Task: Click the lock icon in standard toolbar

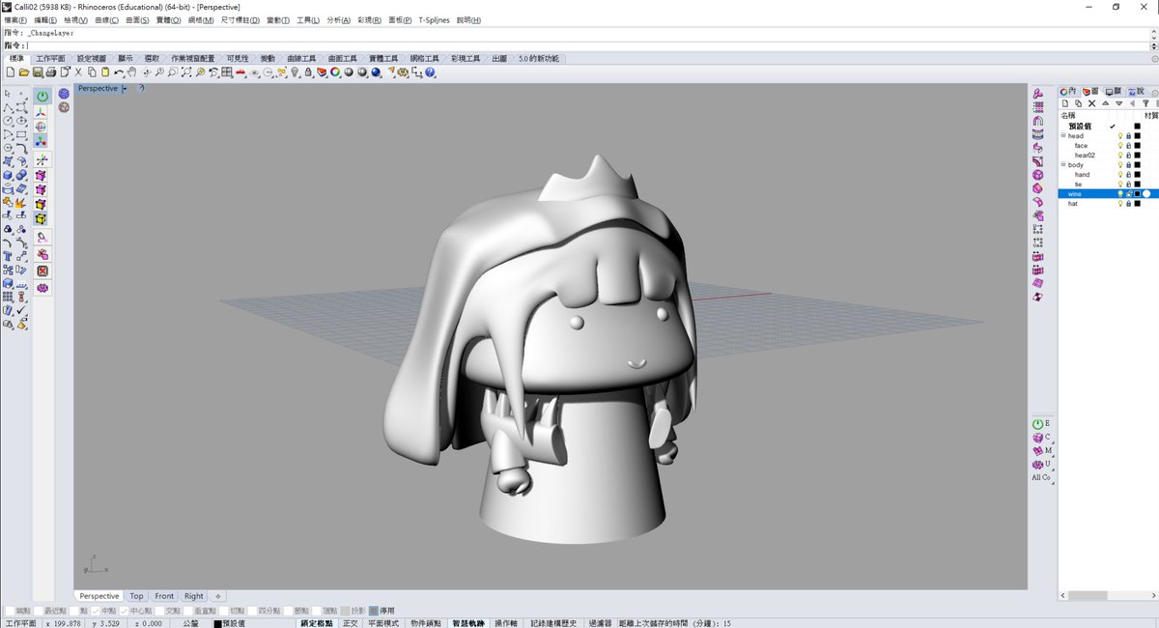Action: [x=307, y=71]
